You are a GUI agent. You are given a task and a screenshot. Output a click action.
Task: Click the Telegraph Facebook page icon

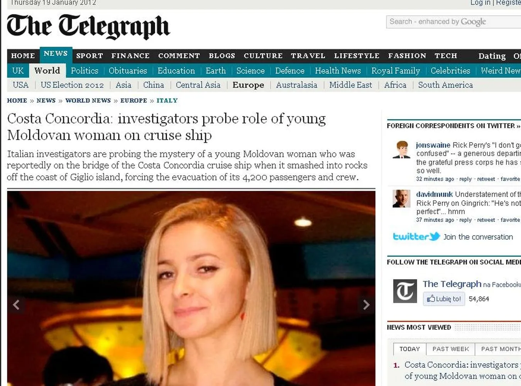point(405,291)
